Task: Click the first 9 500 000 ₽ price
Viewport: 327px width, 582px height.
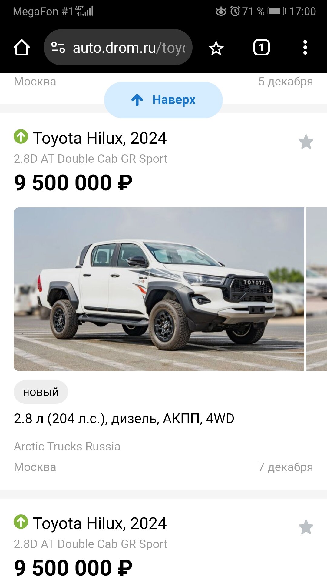Action: click(x=73, y=183)
